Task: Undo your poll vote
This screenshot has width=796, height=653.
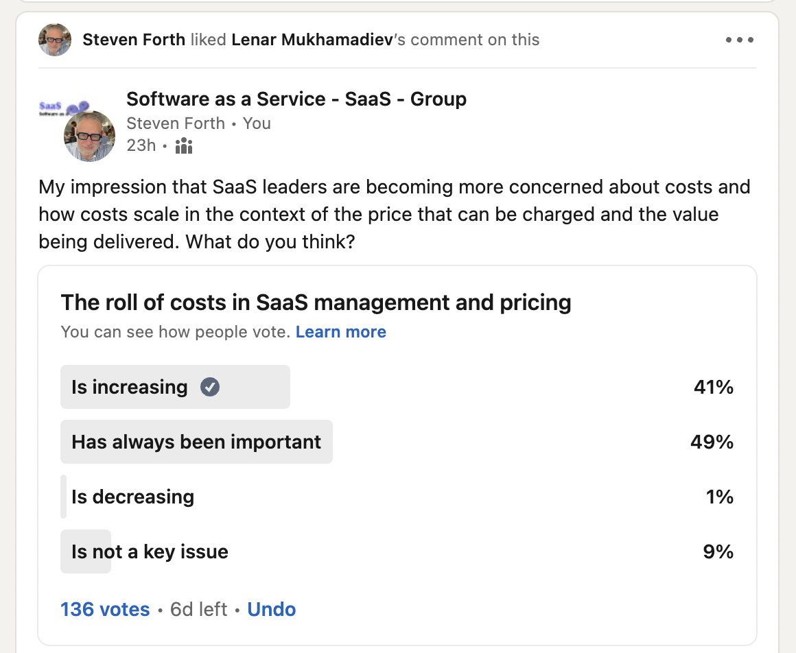Action: click(272, 609)
